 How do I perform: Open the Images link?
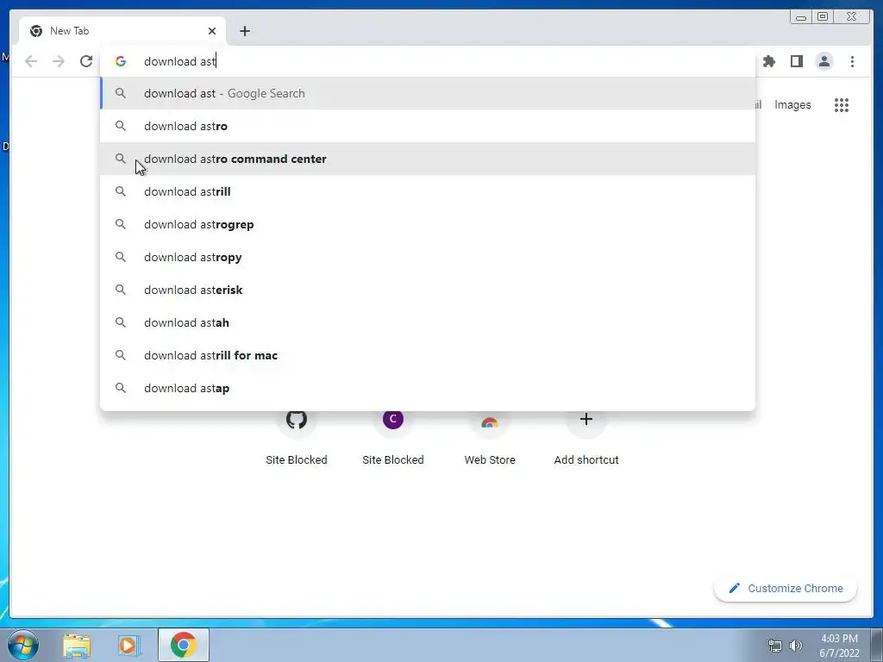[792, 104]
